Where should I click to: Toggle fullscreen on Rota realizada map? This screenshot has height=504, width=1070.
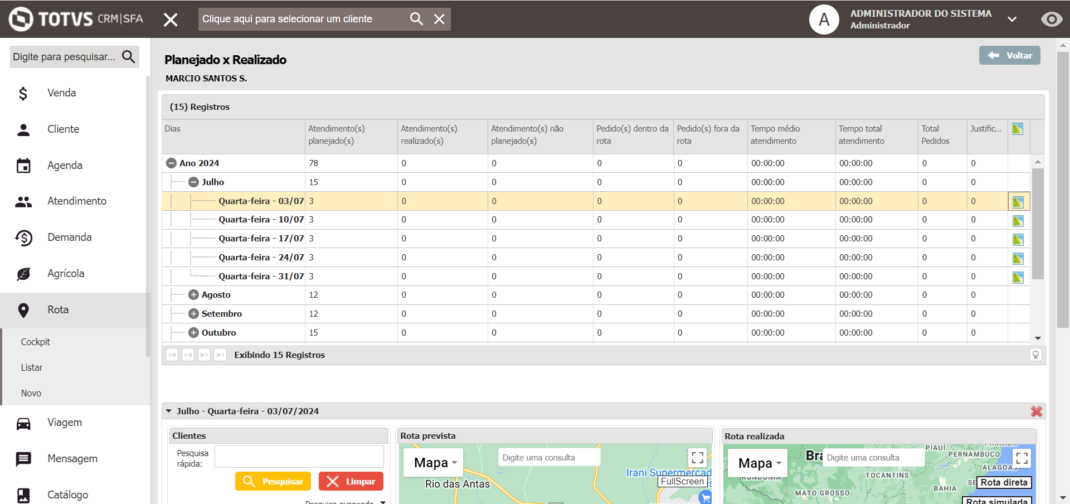tap(1022, 458)
